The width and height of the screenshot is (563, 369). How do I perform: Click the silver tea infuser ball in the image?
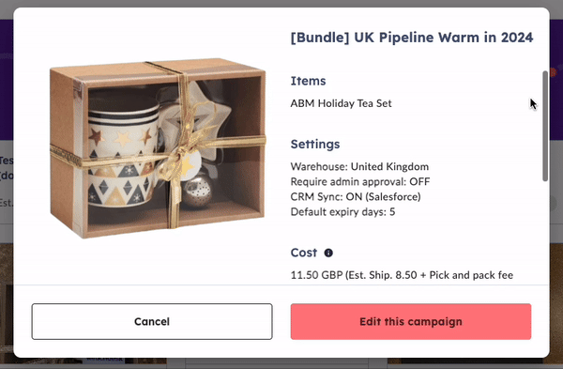[x=198, y=190]
